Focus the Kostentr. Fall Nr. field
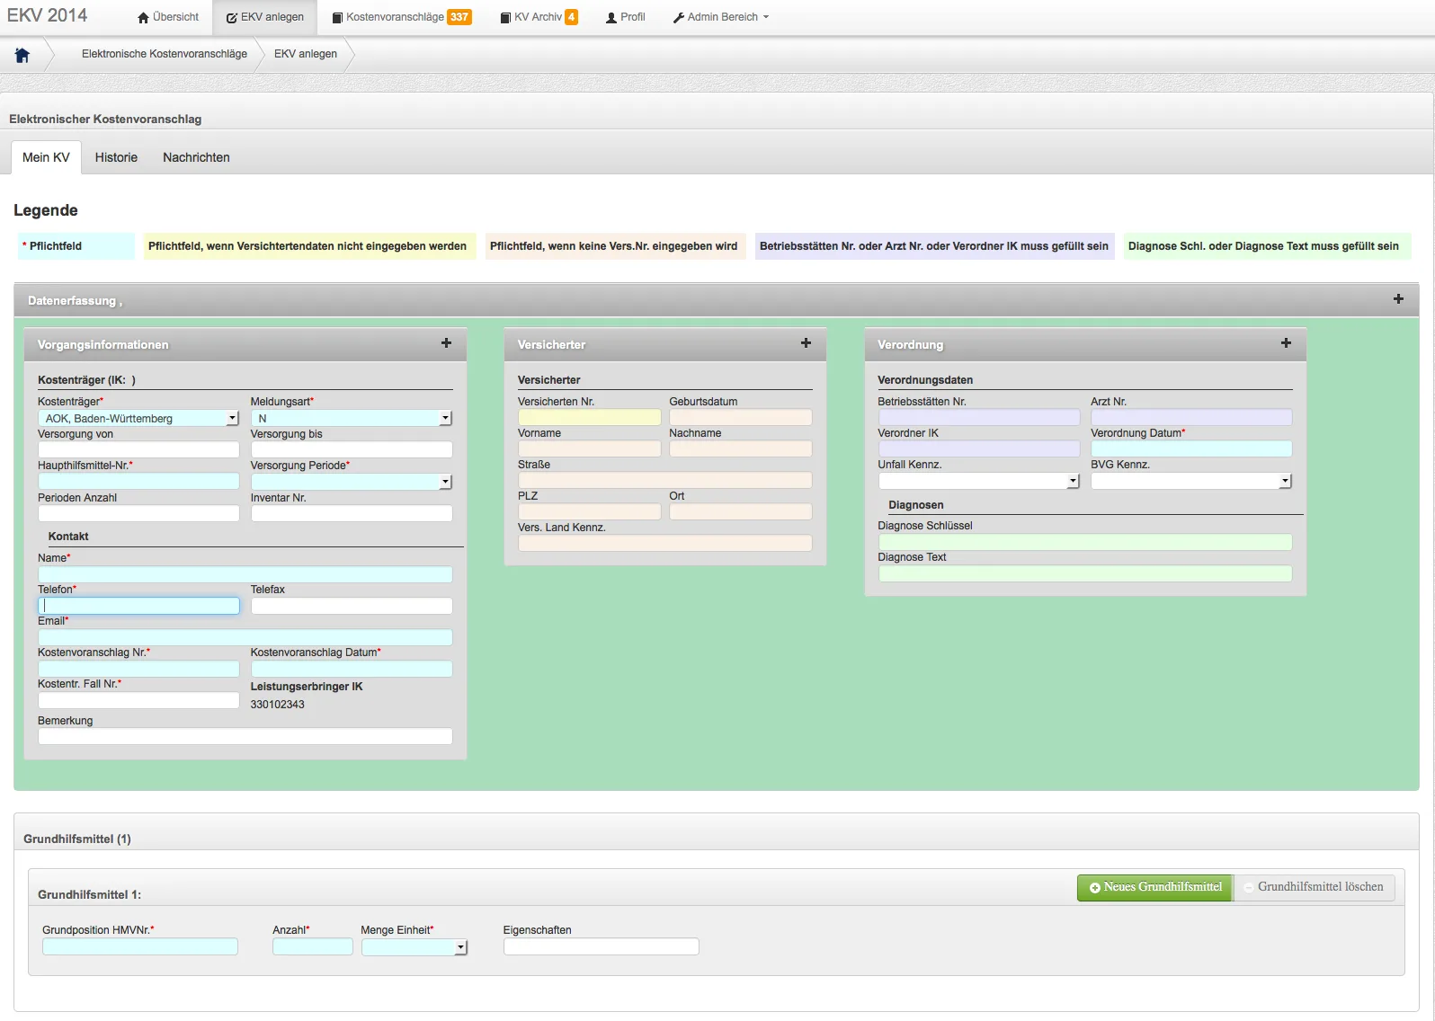The width and height of the screenshot is (1435, 1021). (138, 700)
